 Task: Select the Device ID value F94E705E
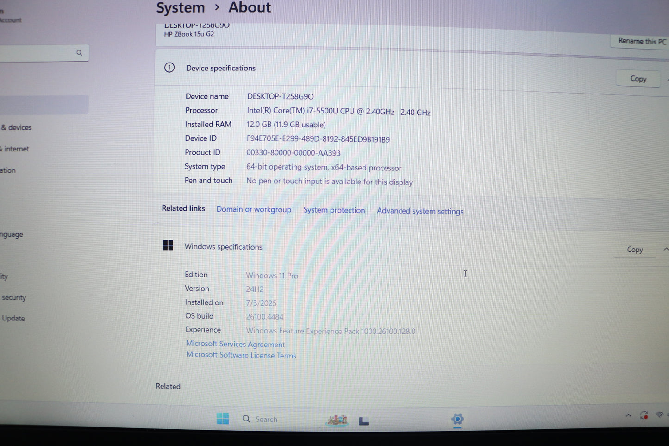tap(318, 139)
